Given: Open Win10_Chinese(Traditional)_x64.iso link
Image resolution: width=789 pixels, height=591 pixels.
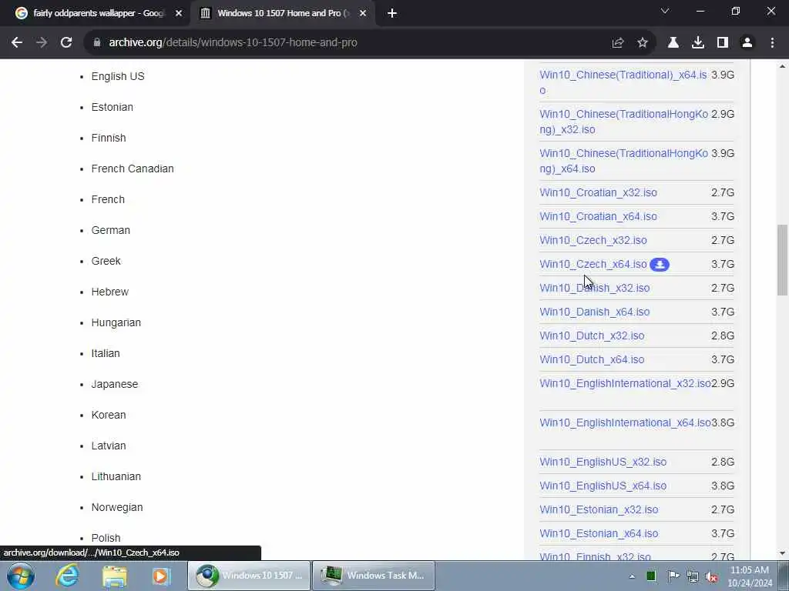Looking at the screenshot, I should tap(623, 82).
